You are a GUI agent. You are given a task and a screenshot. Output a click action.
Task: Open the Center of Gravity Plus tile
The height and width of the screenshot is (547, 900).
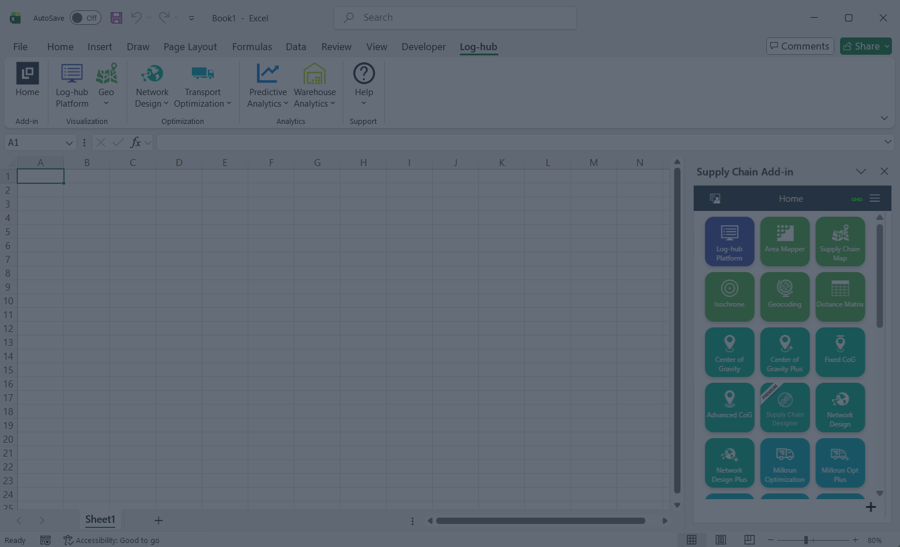point(785,352)
